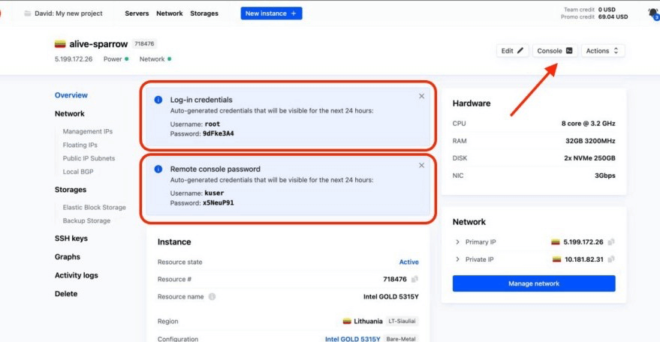Open the server Console
This screenshot has width=660, height=342.
click(556, 51)
